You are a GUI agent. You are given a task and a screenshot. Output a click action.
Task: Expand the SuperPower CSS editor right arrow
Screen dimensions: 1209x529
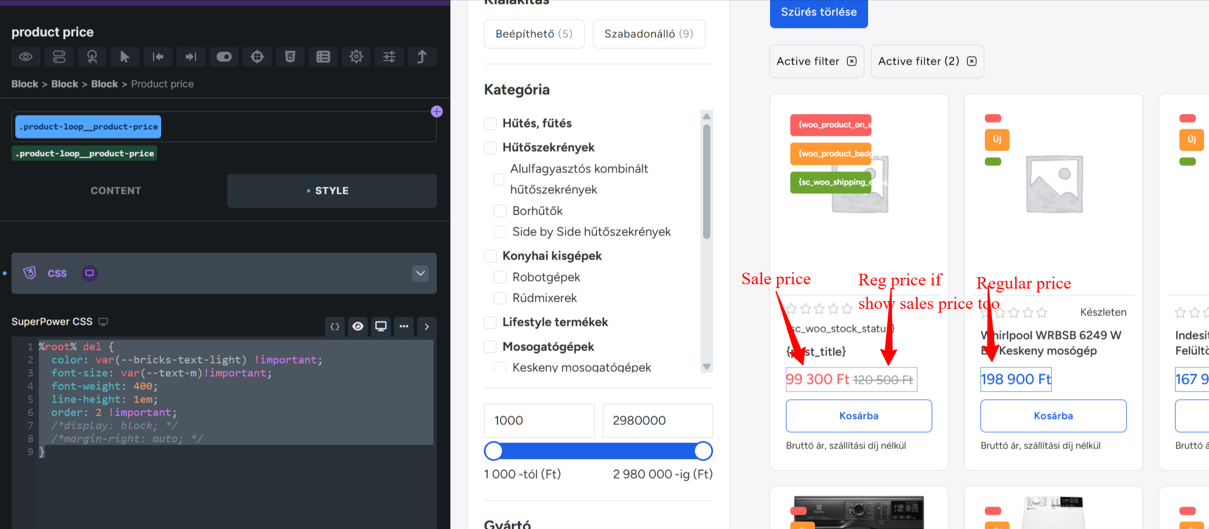(427, 326)
